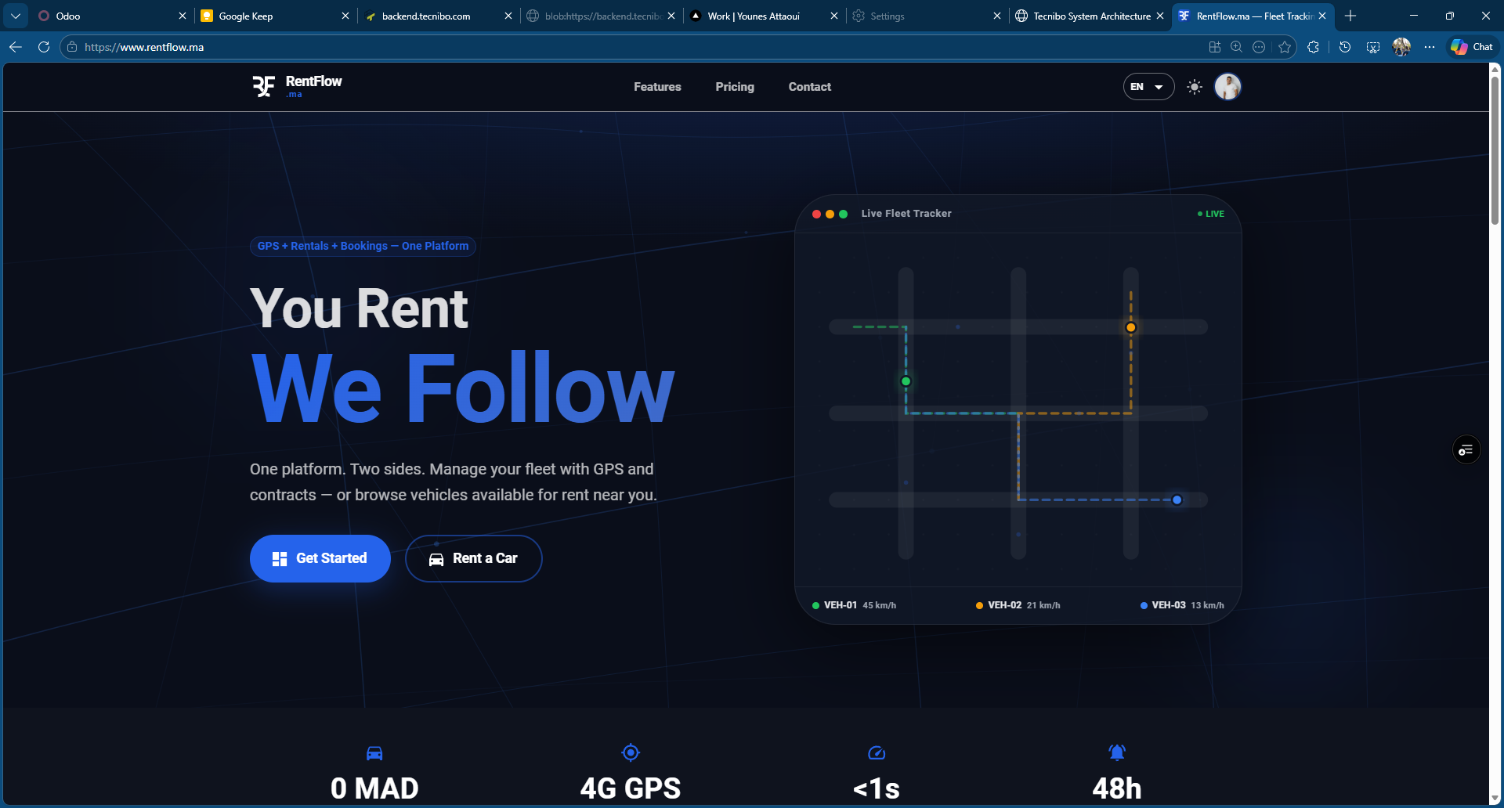The height and width of the screenshot is (808, 1504).
Task: Click the alarm bell icon above 48h
Action: (x=1117, y=752)
